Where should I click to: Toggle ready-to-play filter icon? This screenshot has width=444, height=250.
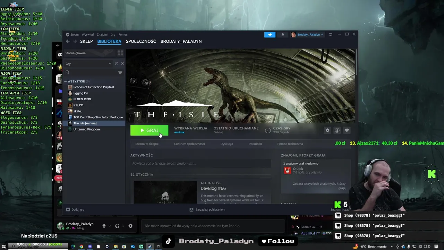pyautogui.click(x=122, y=64)
